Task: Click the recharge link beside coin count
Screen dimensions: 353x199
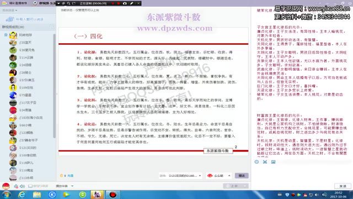Action: [x=70, y=176]
